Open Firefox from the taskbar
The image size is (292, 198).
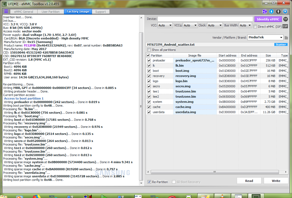(37, 196)
